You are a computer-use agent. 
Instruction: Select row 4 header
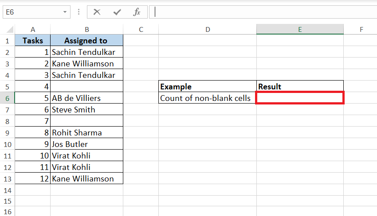(x=7, y=75)
